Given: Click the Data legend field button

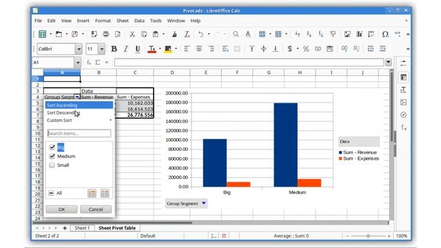Looking at the screenshot, I should [x=359, y=141].
